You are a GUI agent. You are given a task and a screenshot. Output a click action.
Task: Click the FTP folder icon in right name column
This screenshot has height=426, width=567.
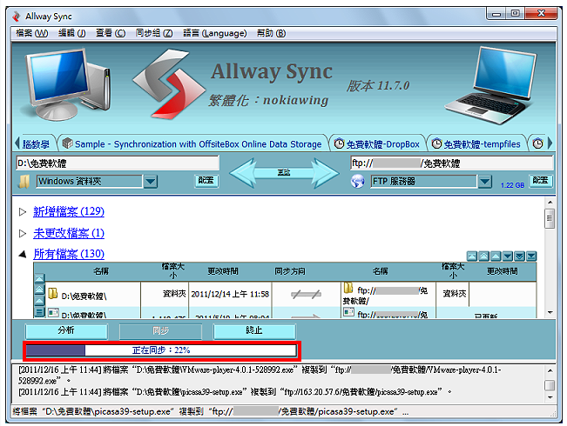[348, 288]
